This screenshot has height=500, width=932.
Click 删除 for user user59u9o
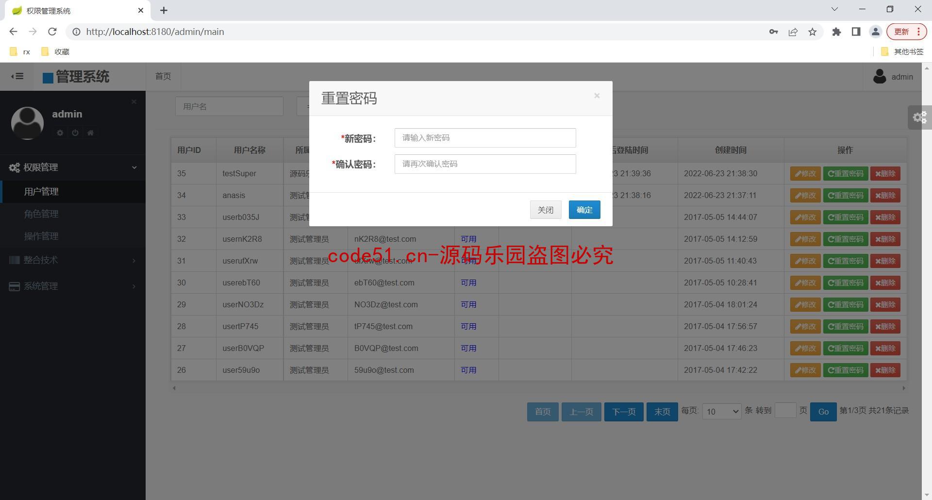pos(885,370)
